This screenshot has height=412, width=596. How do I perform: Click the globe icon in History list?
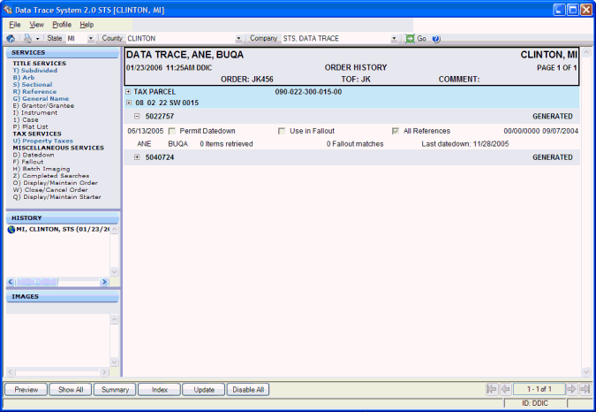11,229
